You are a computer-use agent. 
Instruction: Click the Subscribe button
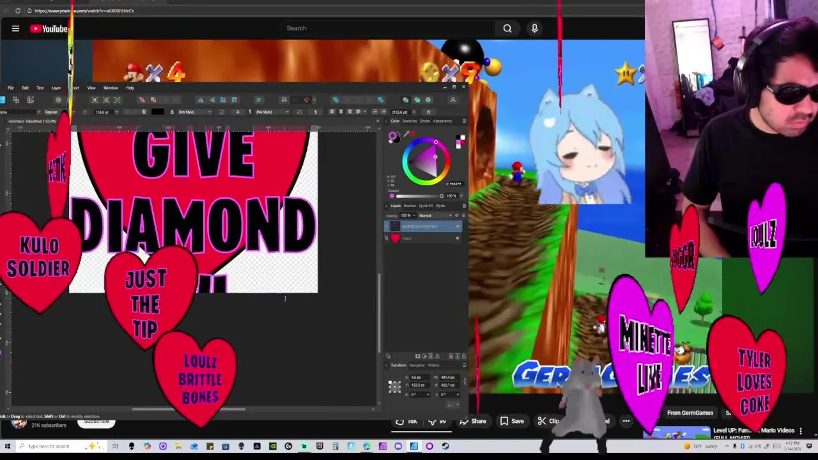(x=96, y=422)
